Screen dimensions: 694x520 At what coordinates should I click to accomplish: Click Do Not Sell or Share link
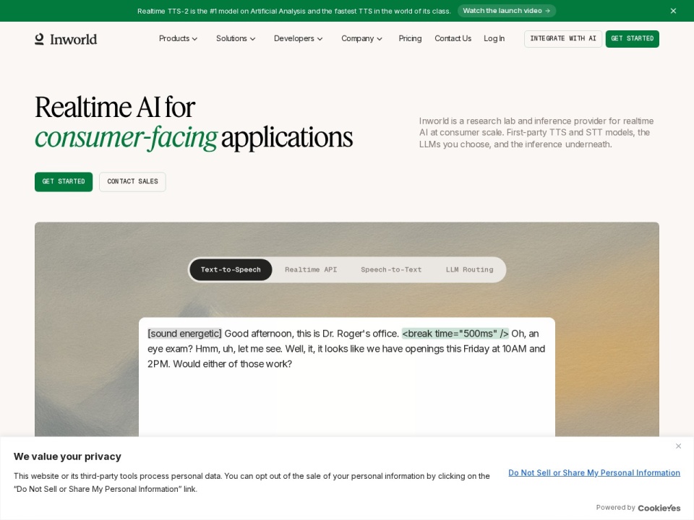tap(594, 472)
